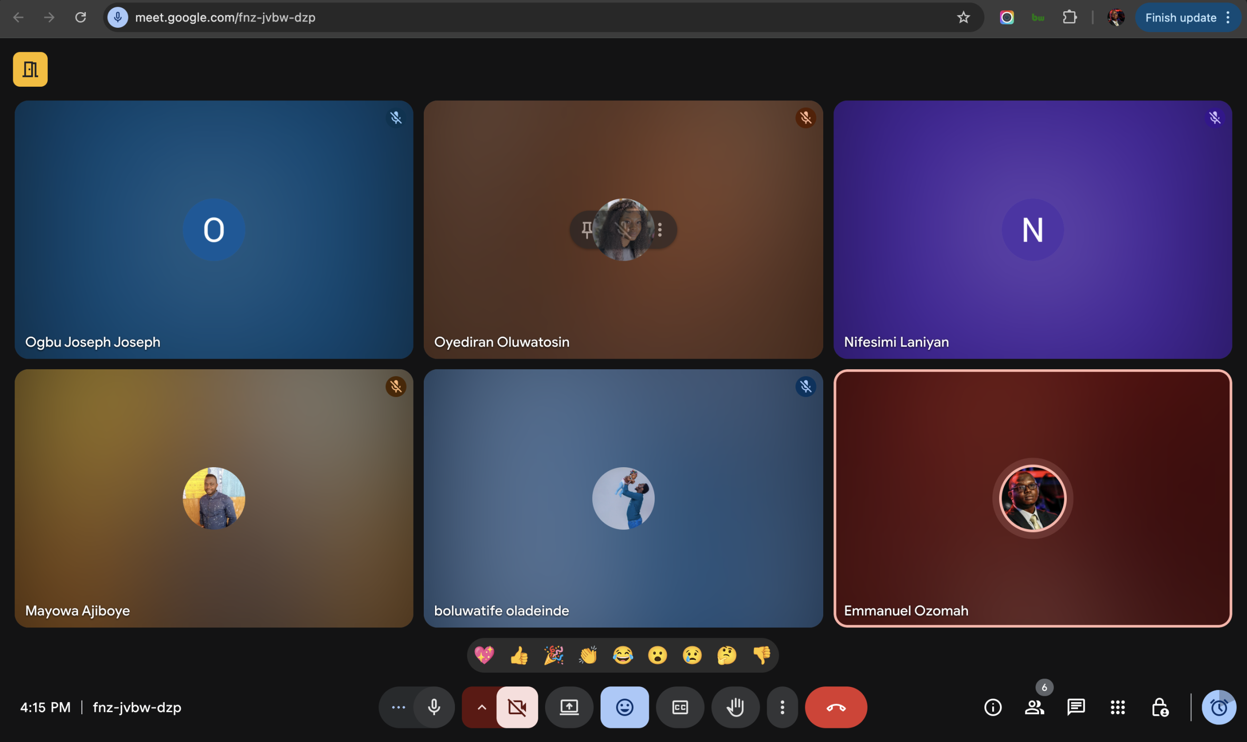The image size is (1247, 742).
Task: Show the people participants panel
Action: (x=1034, y=707)
